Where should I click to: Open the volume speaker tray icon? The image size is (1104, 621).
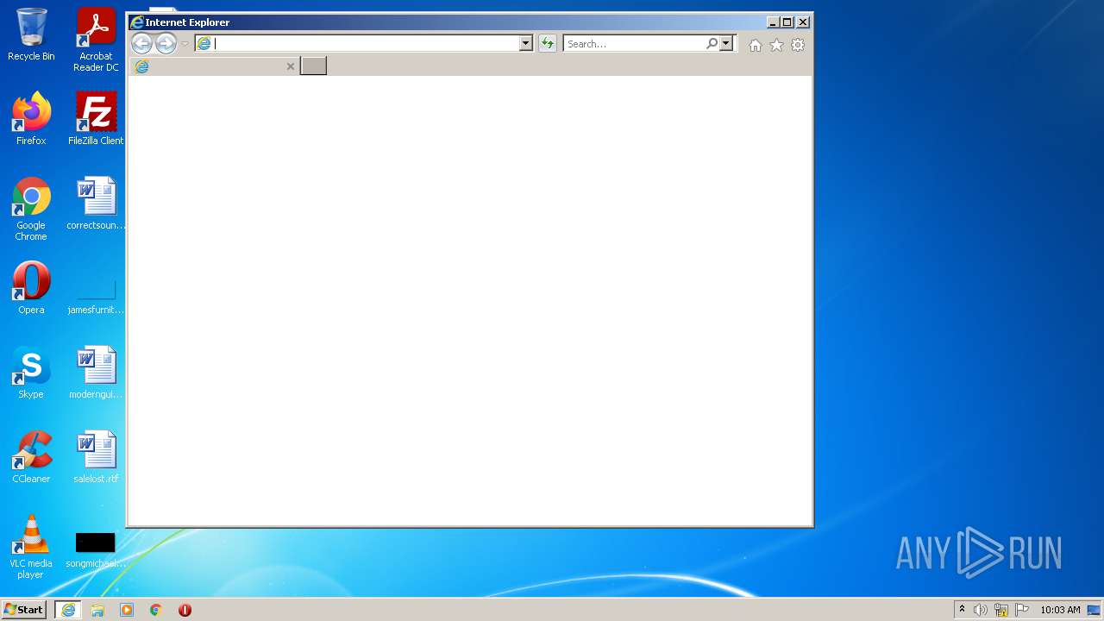(981, 610)
